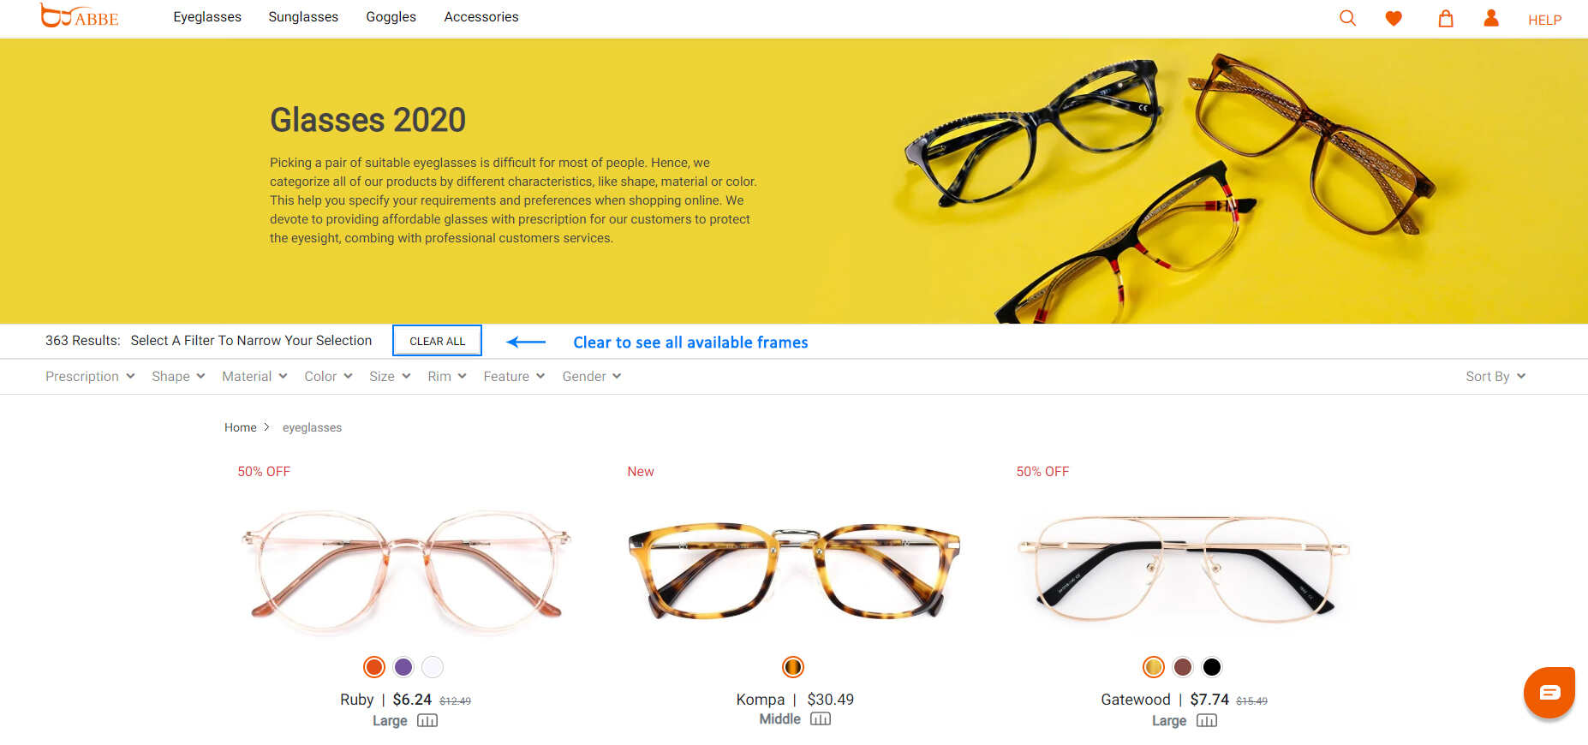Open the orange chat support bubble
Viewport: 1588px width, 745px height.
pos(1549,692)
